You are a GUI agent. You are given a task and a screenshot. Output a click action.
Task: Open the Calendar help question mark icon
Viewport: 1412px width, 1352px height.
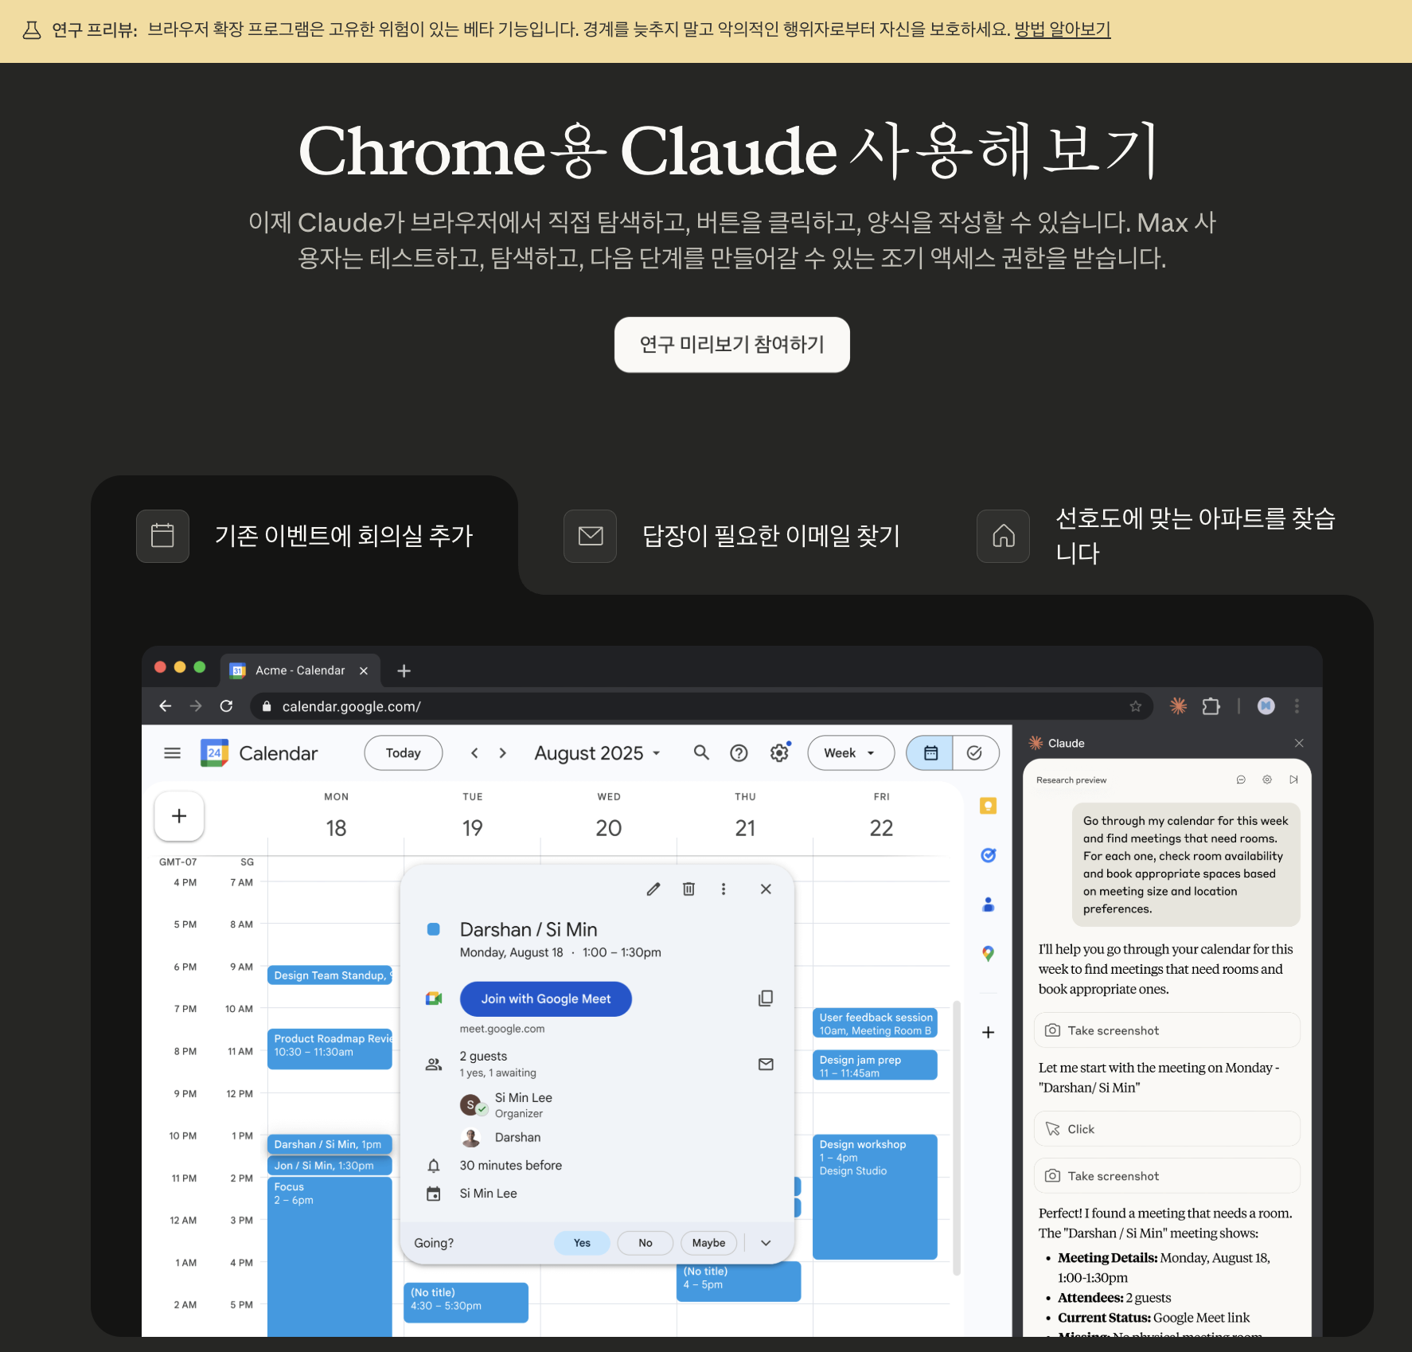pyautogui.click(x=739, y=753)
